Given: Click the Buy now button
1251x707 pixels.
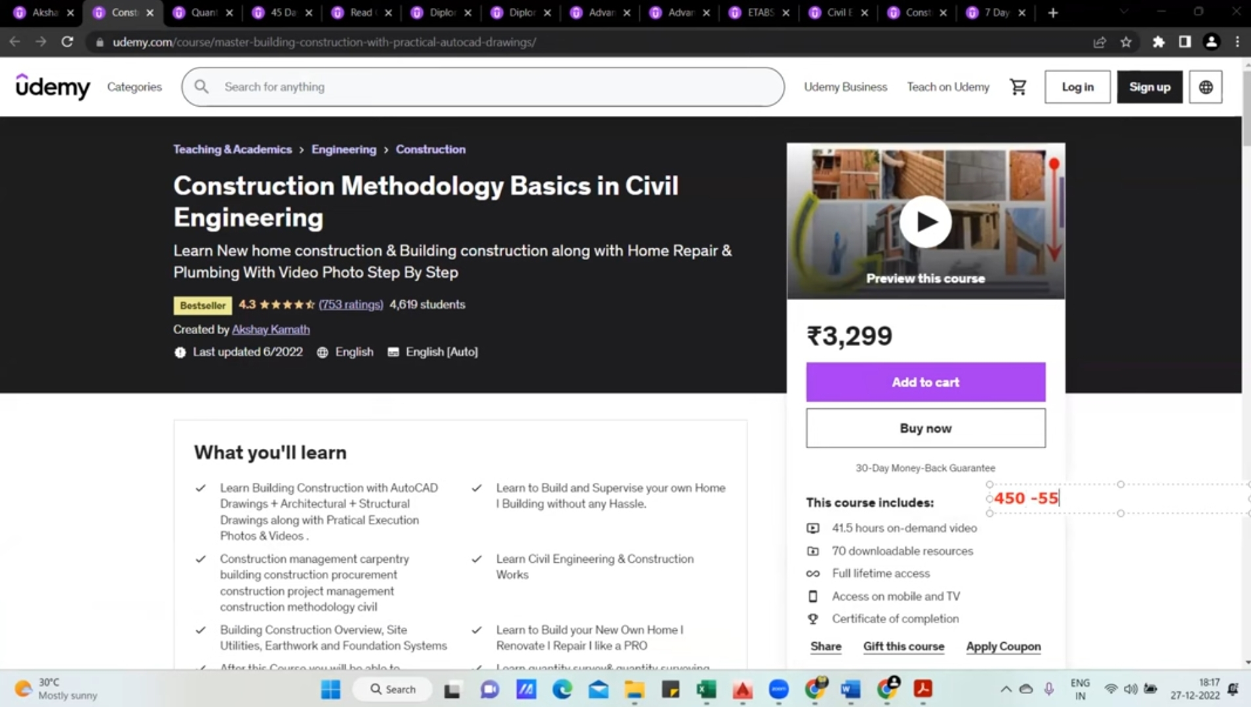Looking at the screenshot, I should [925, 429].
